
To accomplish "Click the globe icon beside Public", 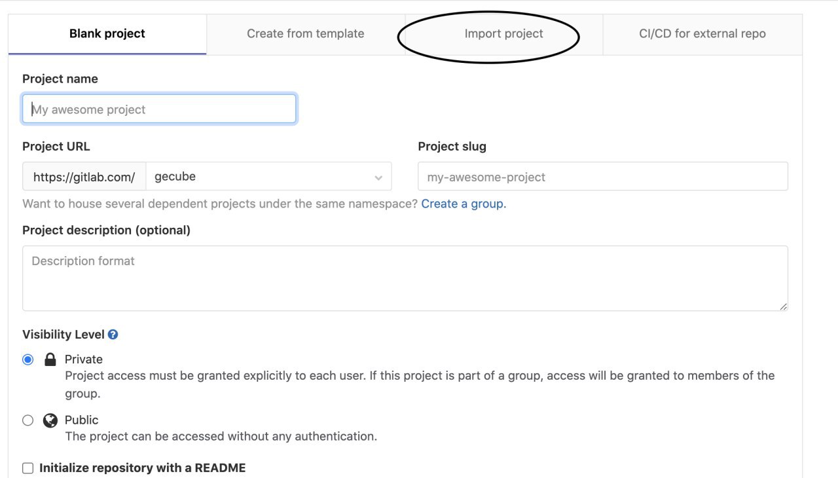I will [50, 420].
